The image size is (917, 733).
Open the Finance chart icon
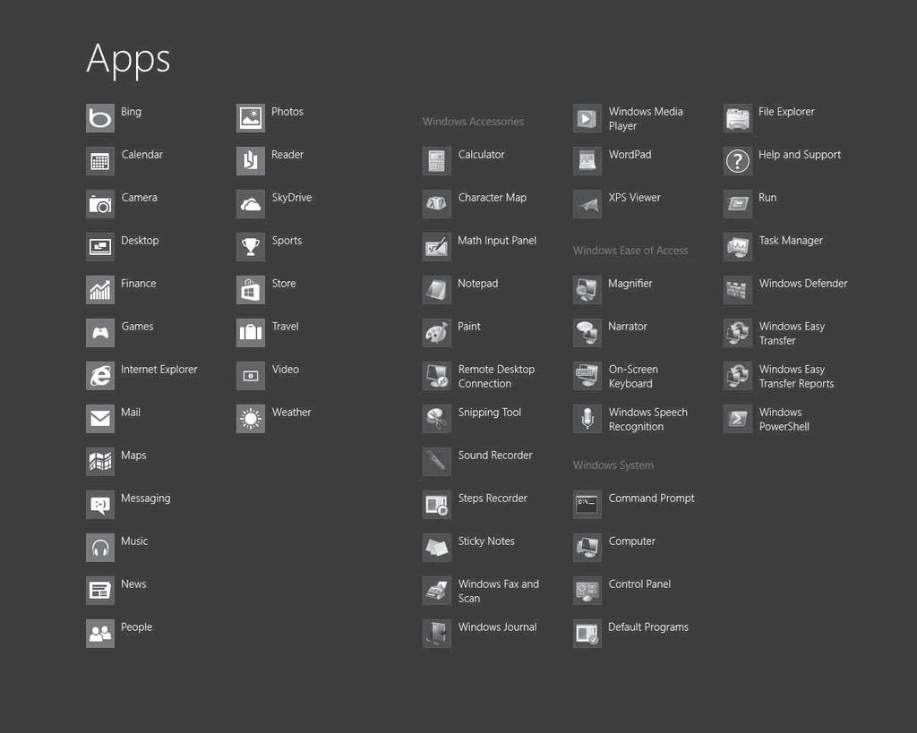pos(100,290)
